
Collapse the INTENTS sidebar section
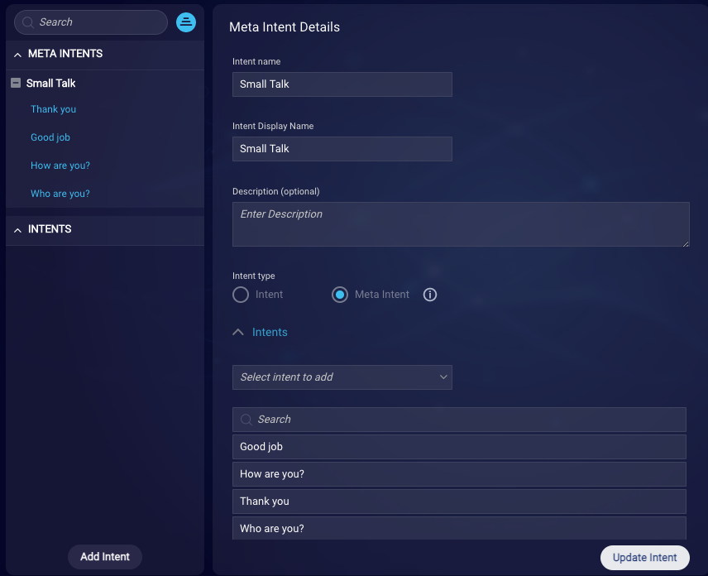(x=17, y=230)
